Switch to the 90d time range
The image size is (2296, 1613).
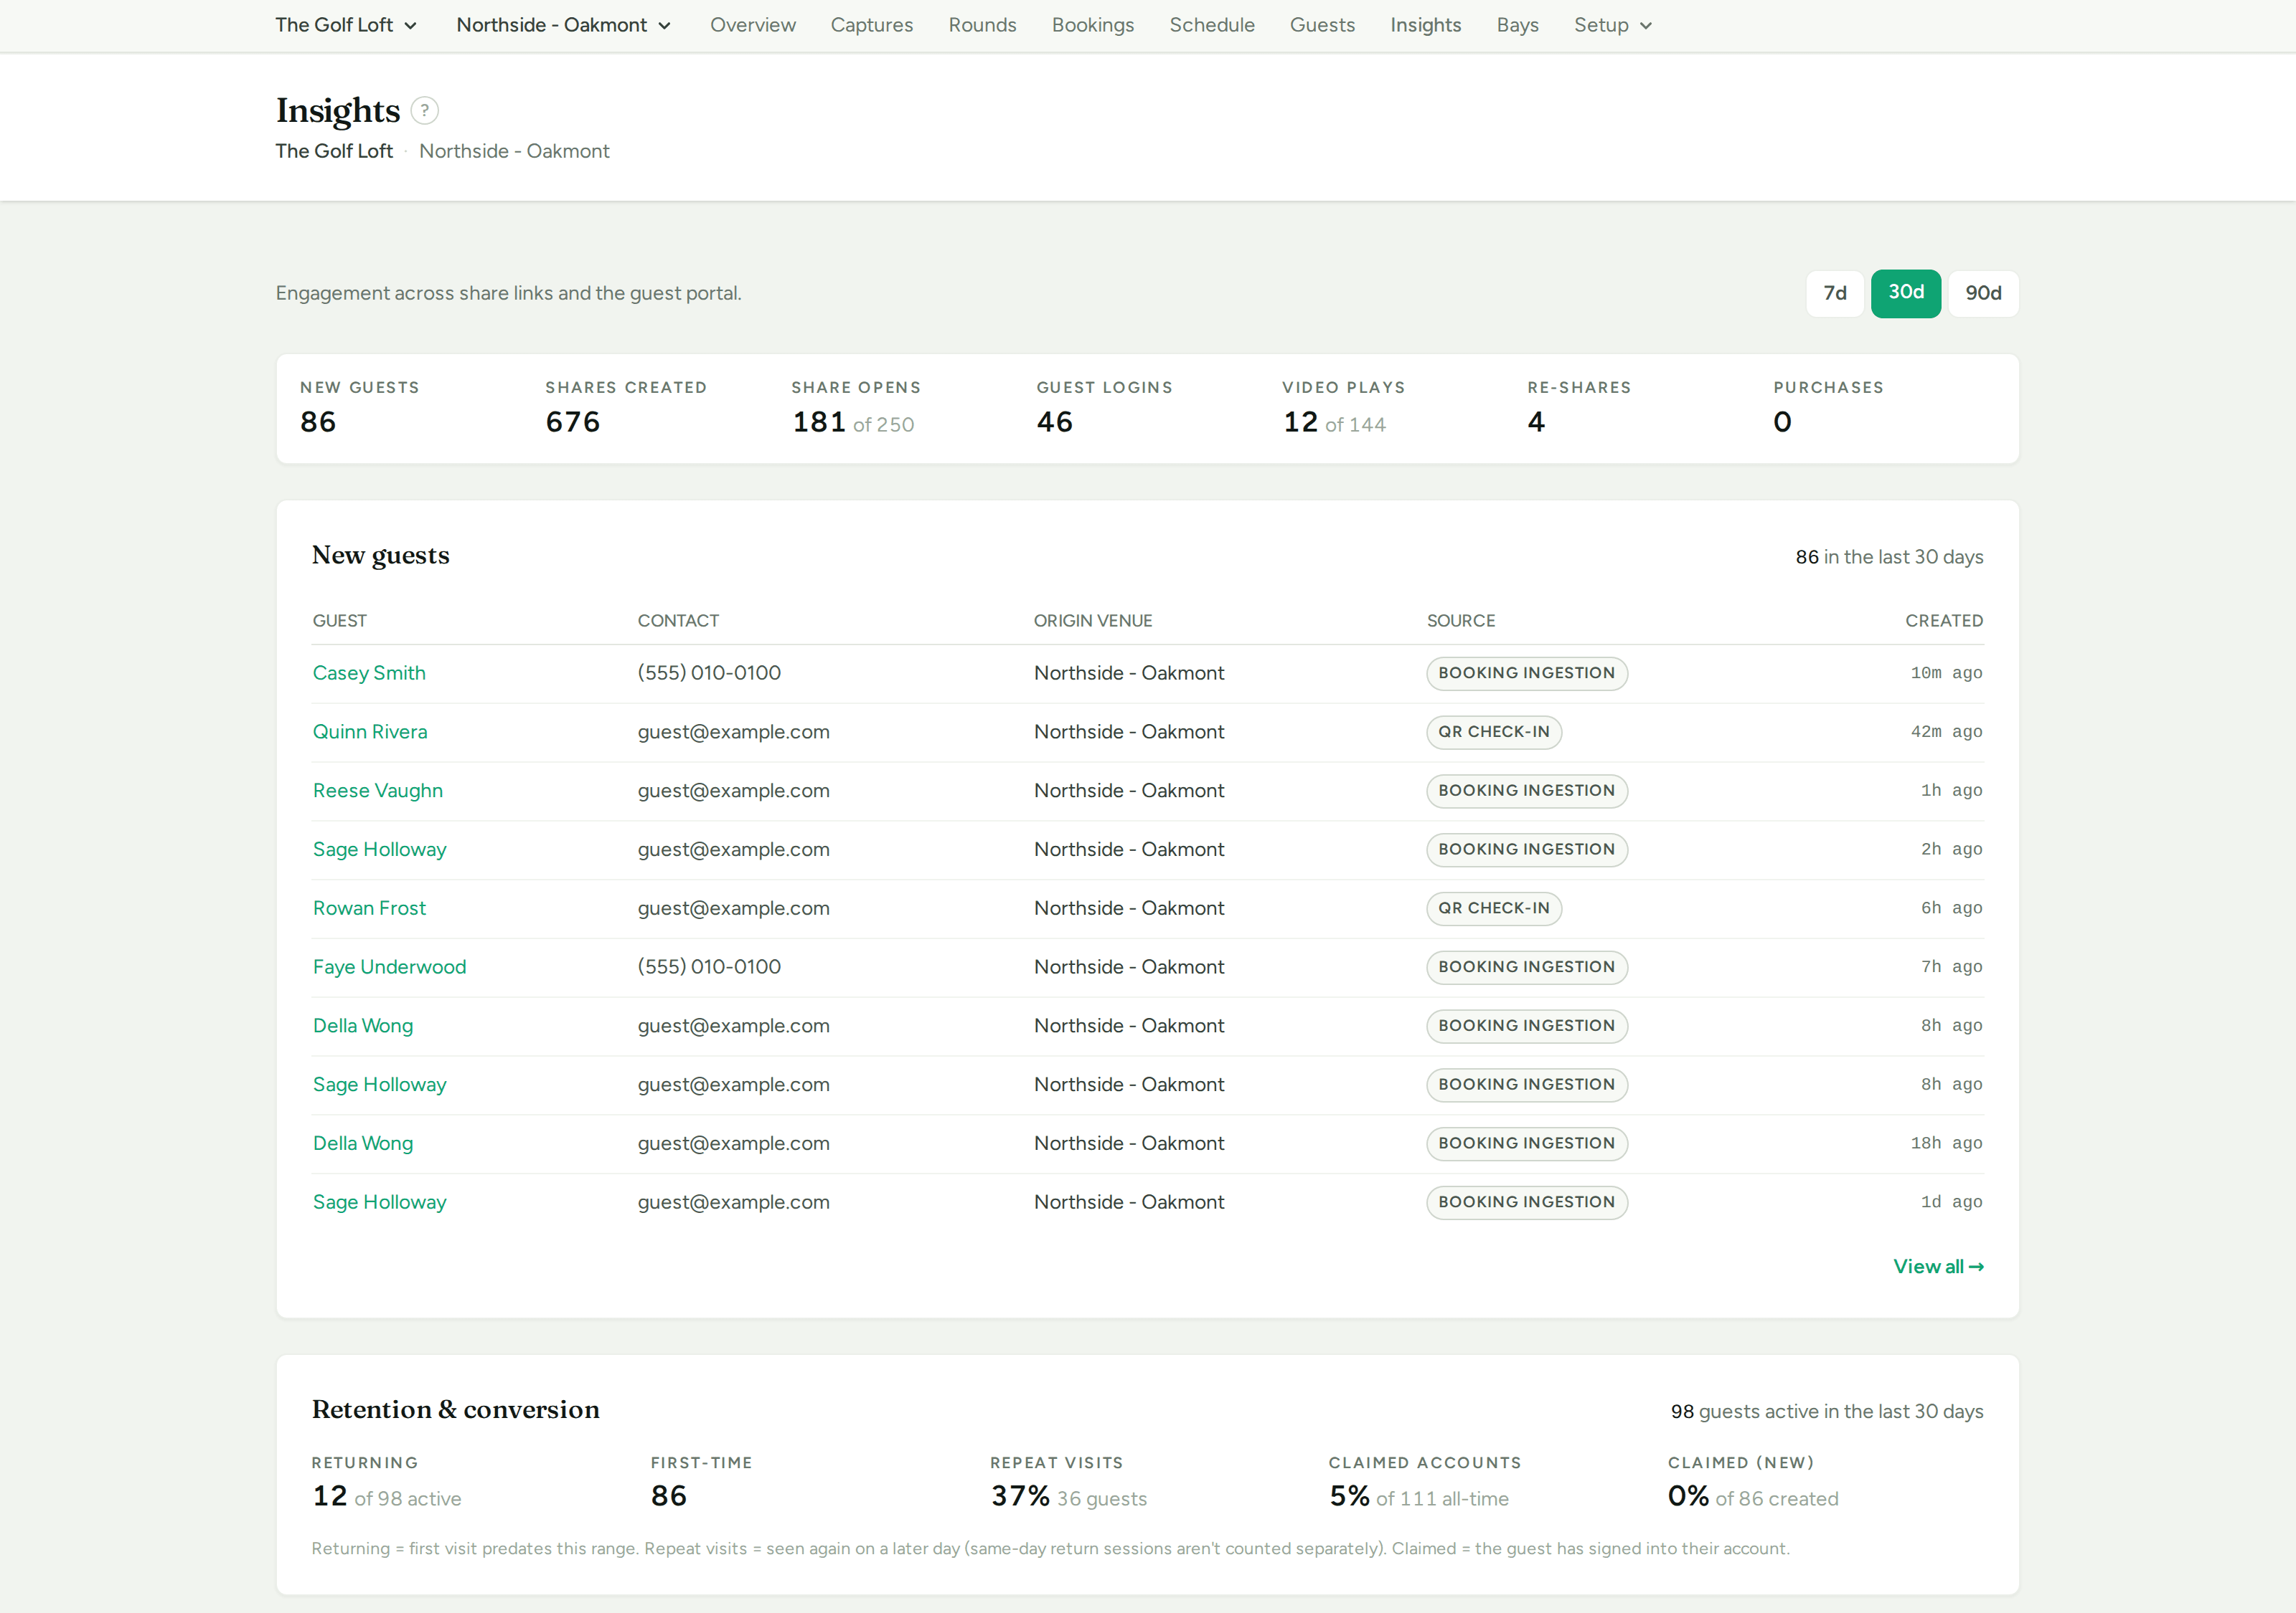point(1983,292)
